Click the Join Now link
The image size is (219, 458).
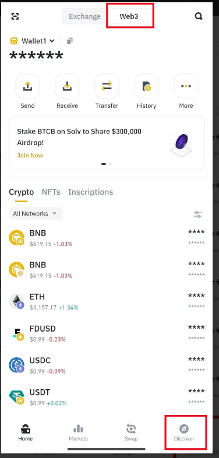click(30, 156)
